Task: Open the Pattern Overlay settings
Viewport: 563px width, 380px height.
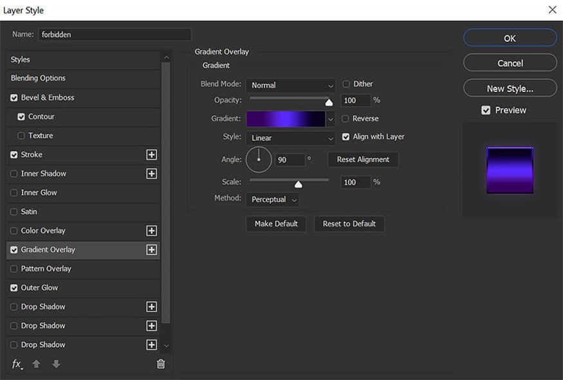Action: (x=46, y=269)
